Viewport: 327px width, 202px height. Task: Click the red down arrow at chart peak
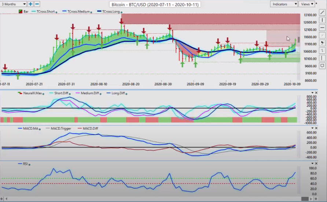[121, 21]
